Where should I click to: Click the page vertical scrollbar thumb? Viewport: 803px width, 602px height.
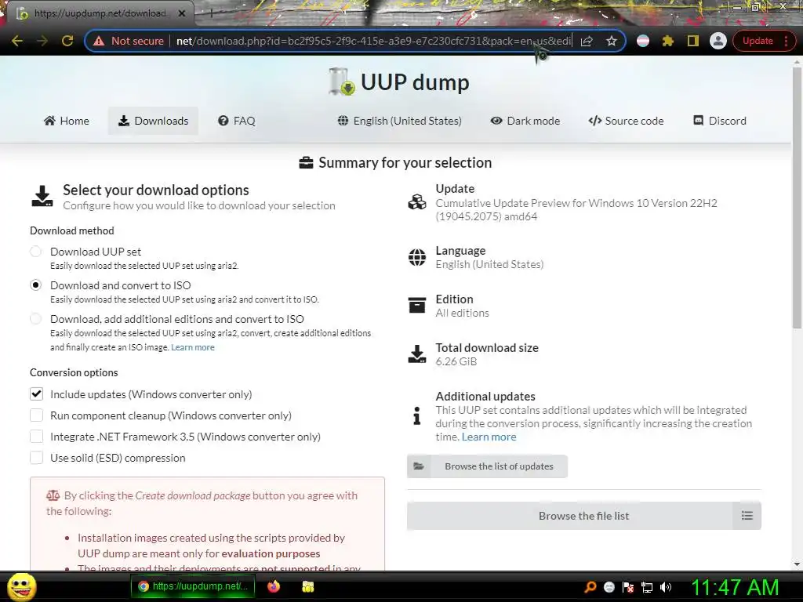pyautogui.click(x=797, y=198)
